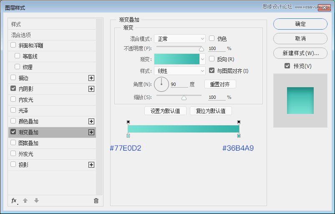Click 复位为默认值 button
Viewport: 335px width, 214px height.
pos(211,111)
